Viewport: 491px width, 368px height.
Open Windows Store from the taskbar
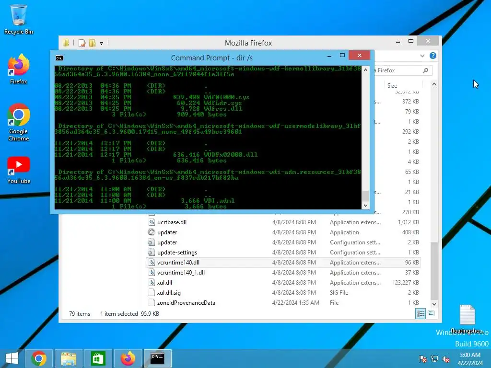click(x=98, y=358)
